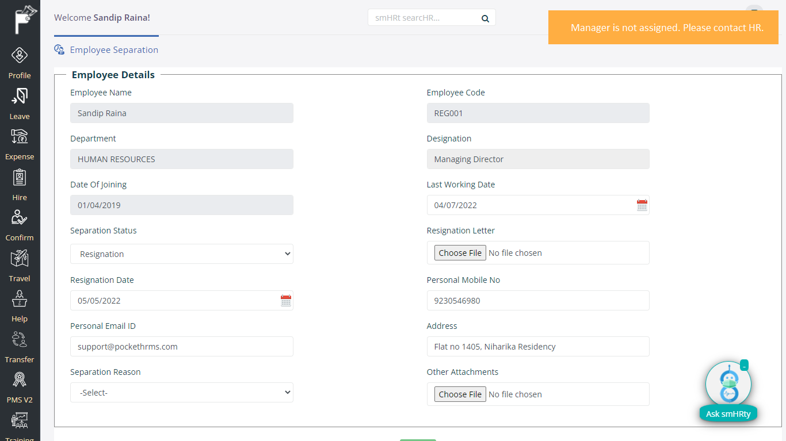Open the Ask smHRty chatbot

728,413
